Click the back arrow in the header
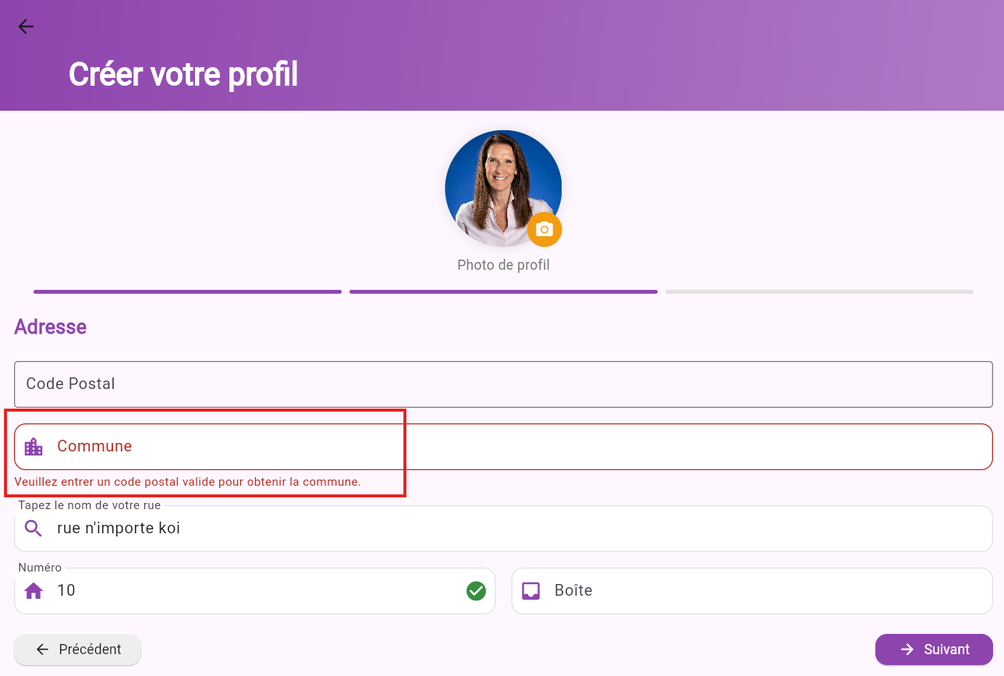This screenshot has width=1004, height=676. (26, 27)
